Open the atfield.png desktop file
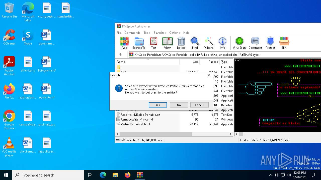Viewport: 321px width, 180px height. pos(28,64)
